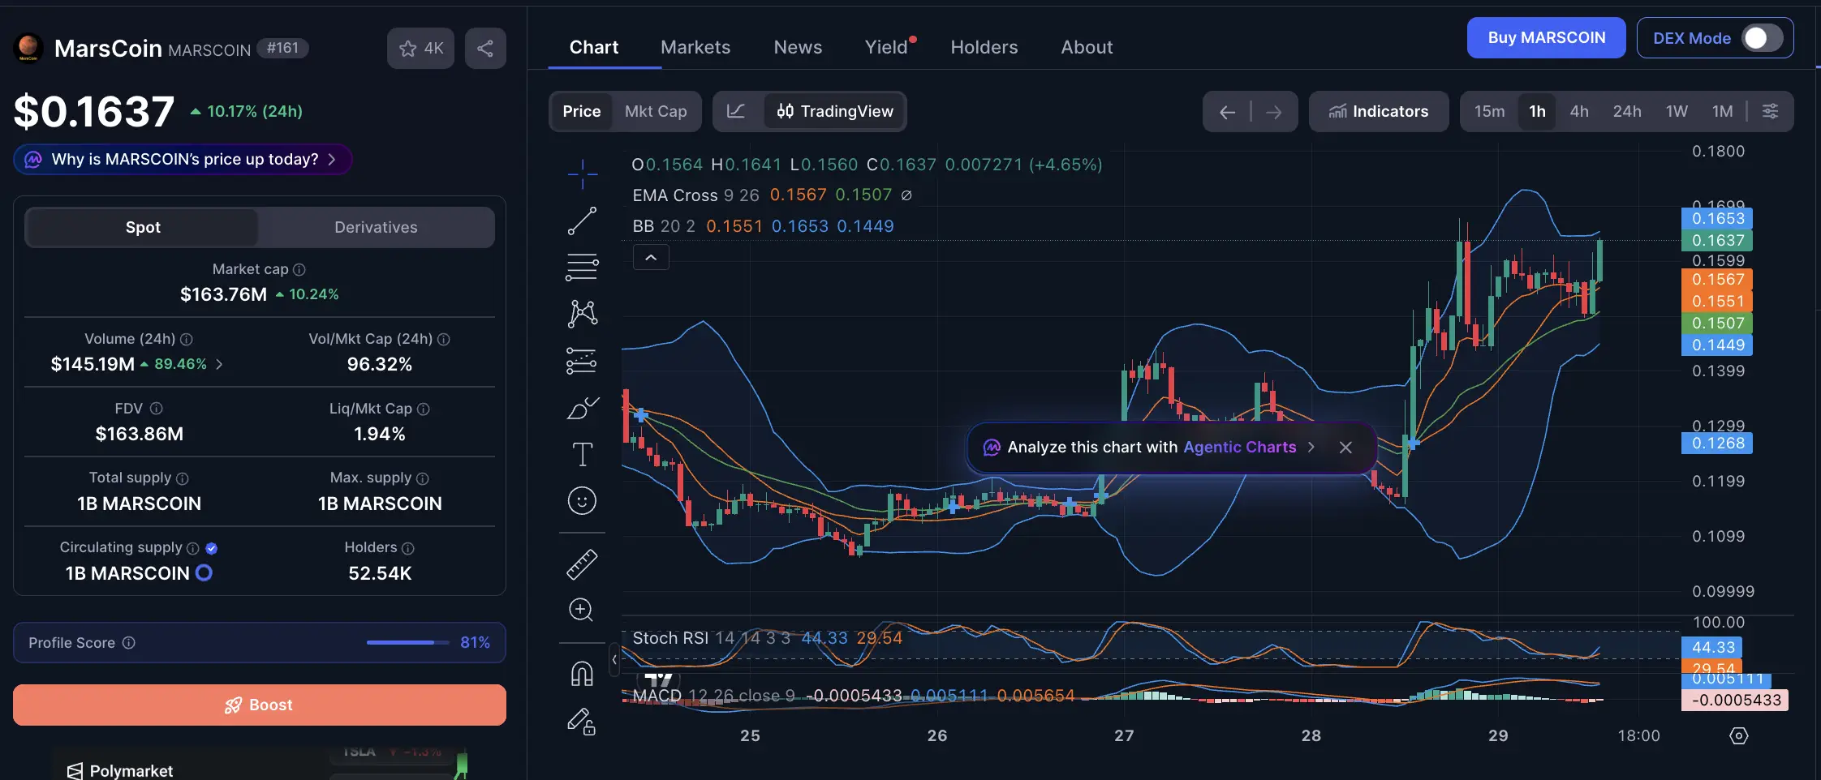Select the brush drawing tool
This screenshot has width=1821, height=780.
[x=582, y=408]
